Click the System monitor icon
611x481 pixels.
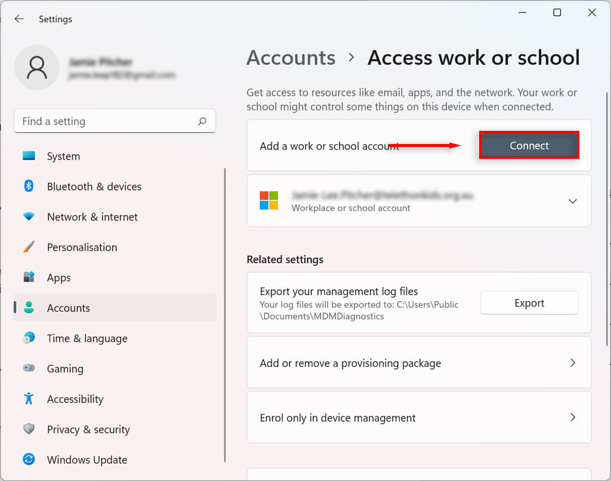[29, 156]
